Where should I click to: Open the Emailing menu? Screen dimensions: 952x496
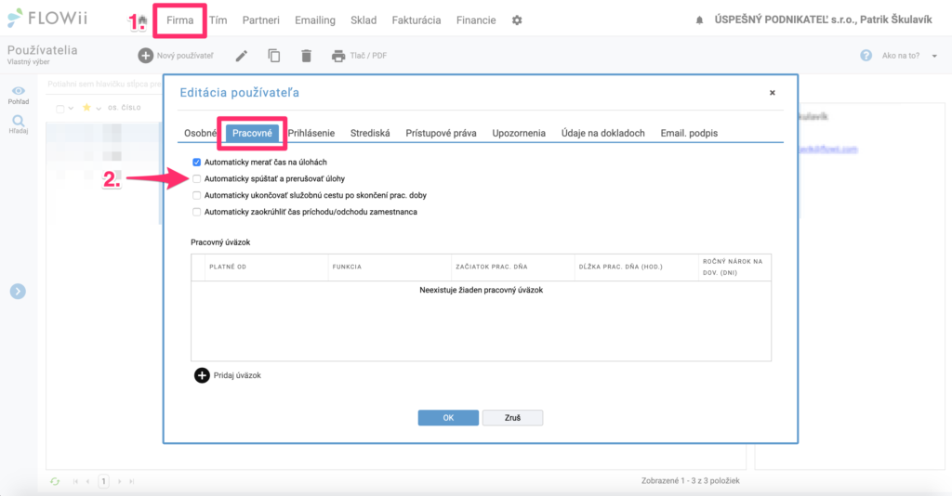pyautogui.click(x=315, y=20)
